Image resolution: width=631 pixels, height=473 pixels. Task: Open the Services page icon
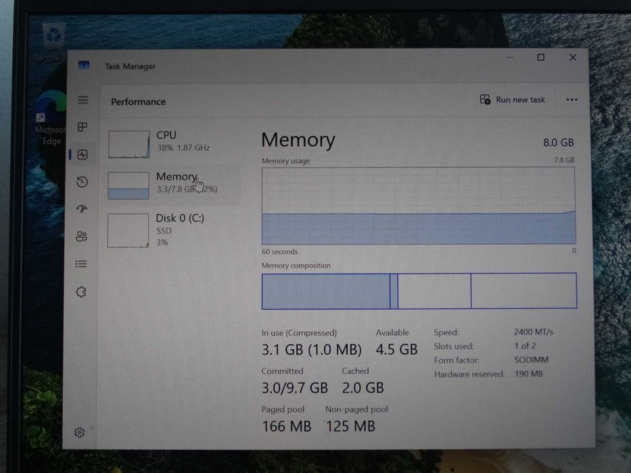pos(81,292)
